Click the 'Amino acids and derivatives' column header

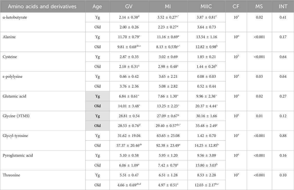pyautogui.click(x=42, y=7)
